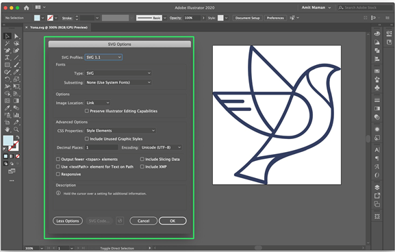Open the Encoding dropdown

point(161,147)
